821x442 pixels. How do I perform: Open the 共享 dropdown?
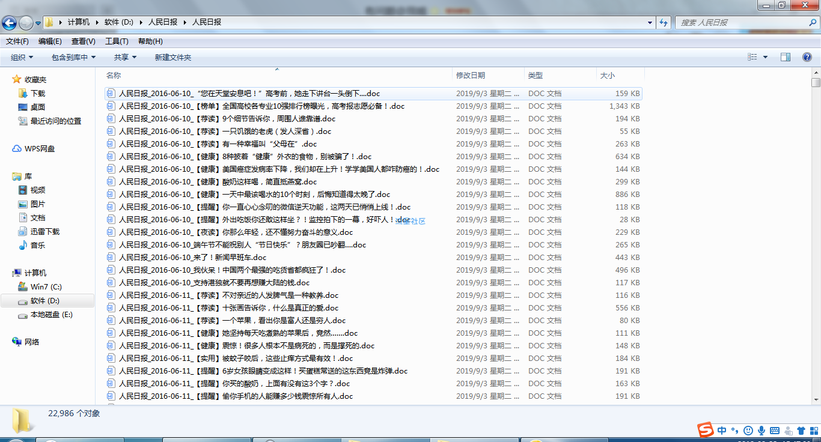(126, 57)
